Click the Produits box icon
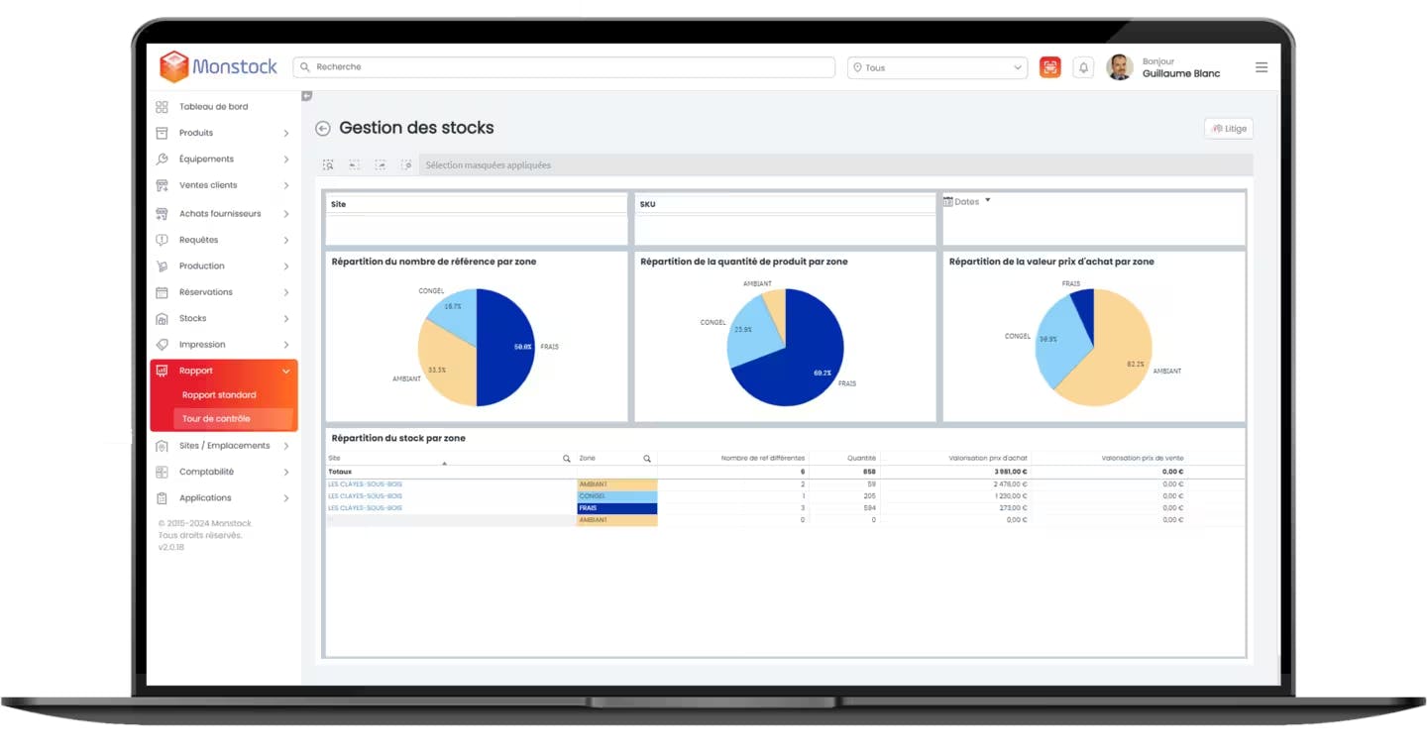 point(163,133)
